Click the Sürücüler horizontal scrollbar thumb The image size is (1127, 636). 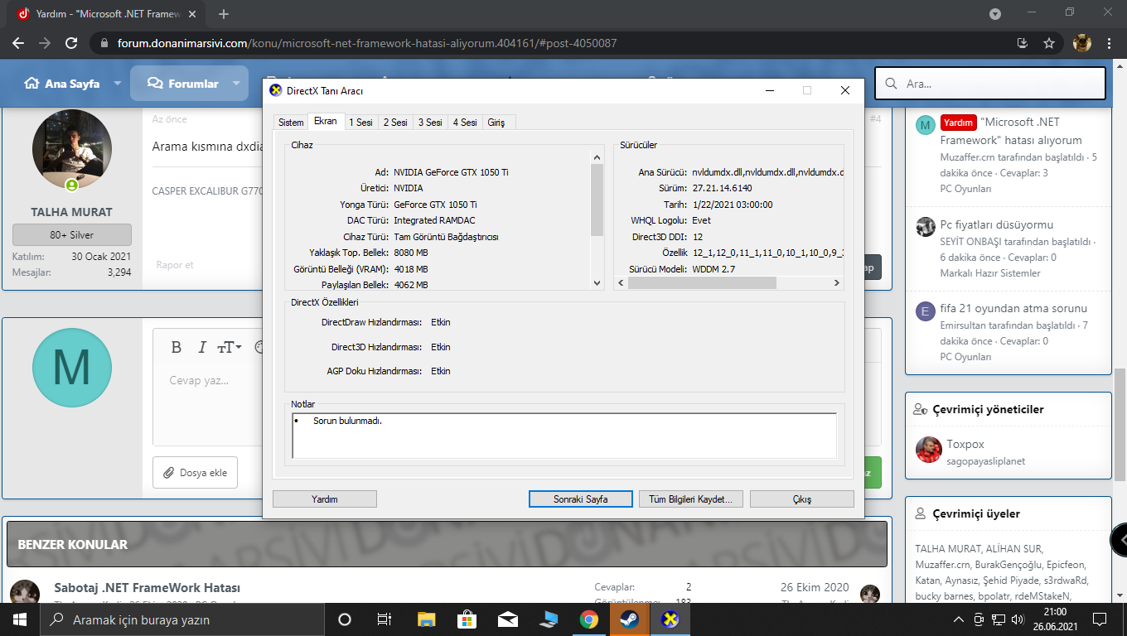click(x=702, y=282)
